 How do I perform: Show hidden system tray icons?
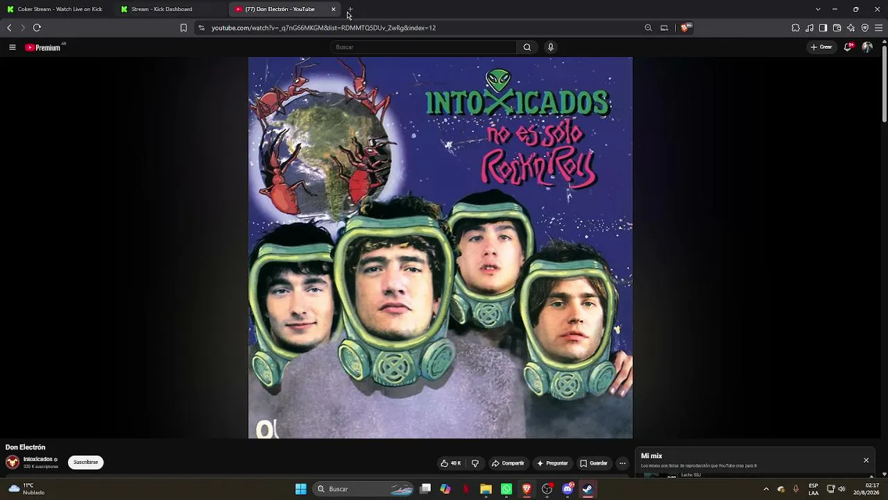[x=766, y=489]
